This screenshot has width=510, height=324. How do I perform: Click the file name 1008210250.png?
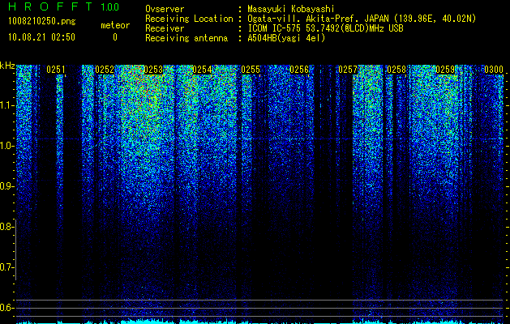pos(42,22)
